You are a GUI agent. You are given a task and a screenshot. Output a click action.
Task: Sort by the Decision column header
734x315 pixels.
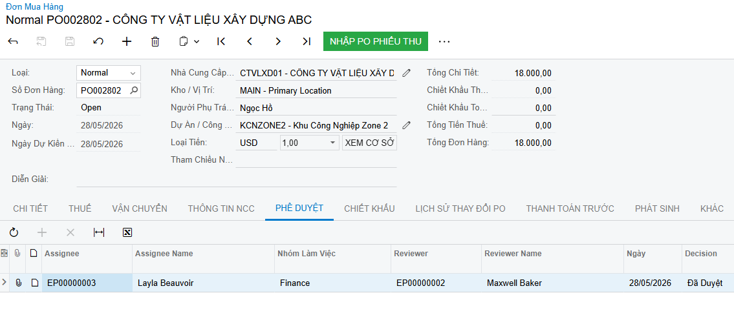707,254
